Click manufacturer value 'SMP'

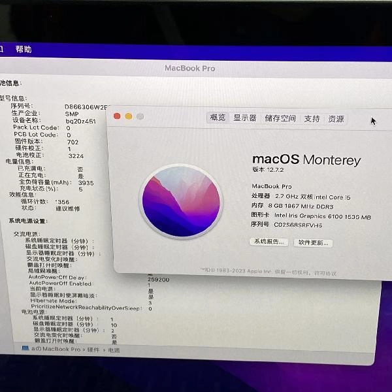pos(72,114)
